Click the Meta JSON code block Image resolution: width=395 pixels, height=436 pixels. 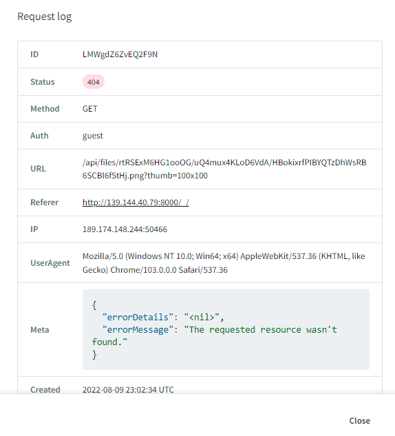[x=226, y=329]
